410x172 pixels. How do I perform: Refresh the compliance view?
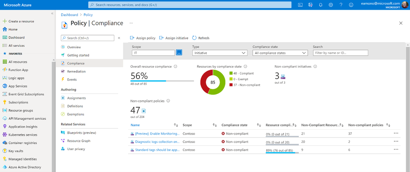pyautogui.click(x=201, y=38)
